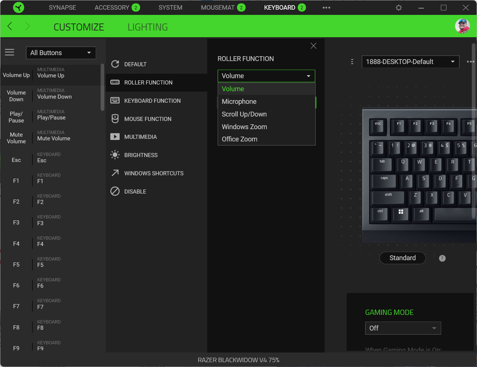
Task: Click the Standard layer button
Action: 402,258
